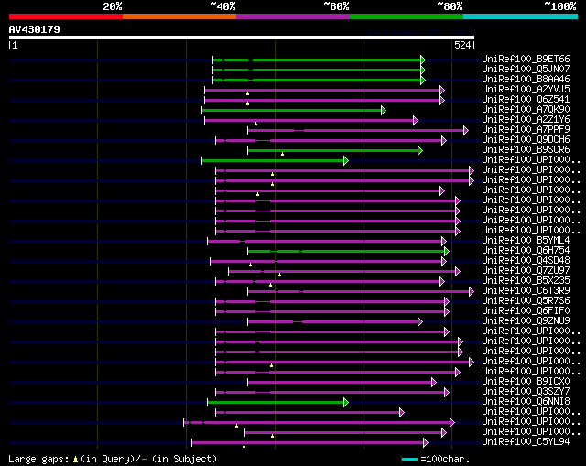This screenshot has height=466, width=586.
Task: Open hit UniRef100_B8AA46
Action: pyautogui.click(x=526, y=80)
